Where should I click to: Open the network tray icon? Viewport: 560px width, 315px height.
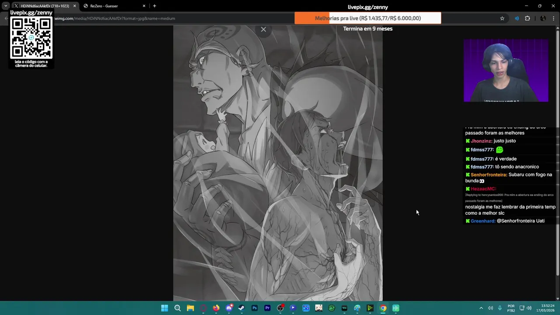[x=523, y=308]
